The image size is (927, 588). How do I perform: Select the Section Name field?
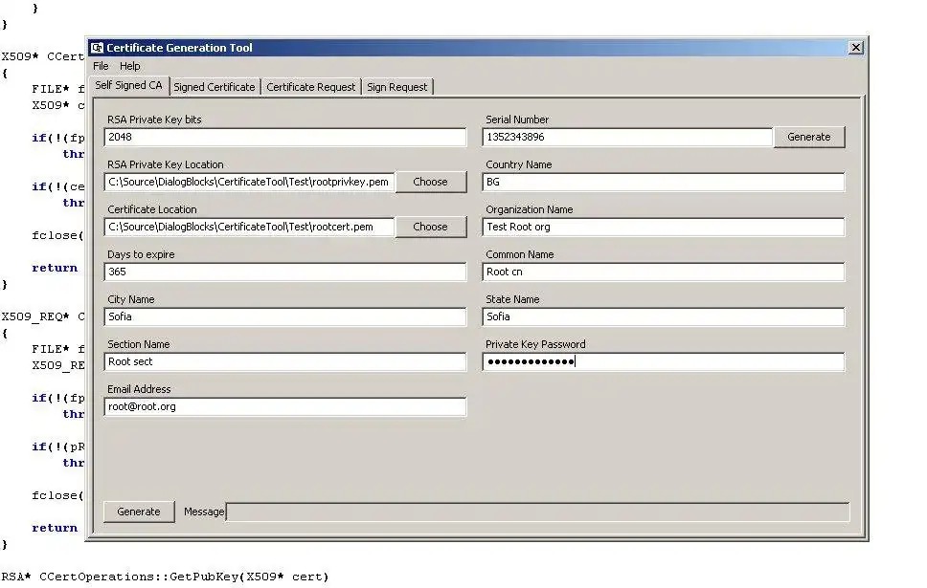tap(285, 361)
